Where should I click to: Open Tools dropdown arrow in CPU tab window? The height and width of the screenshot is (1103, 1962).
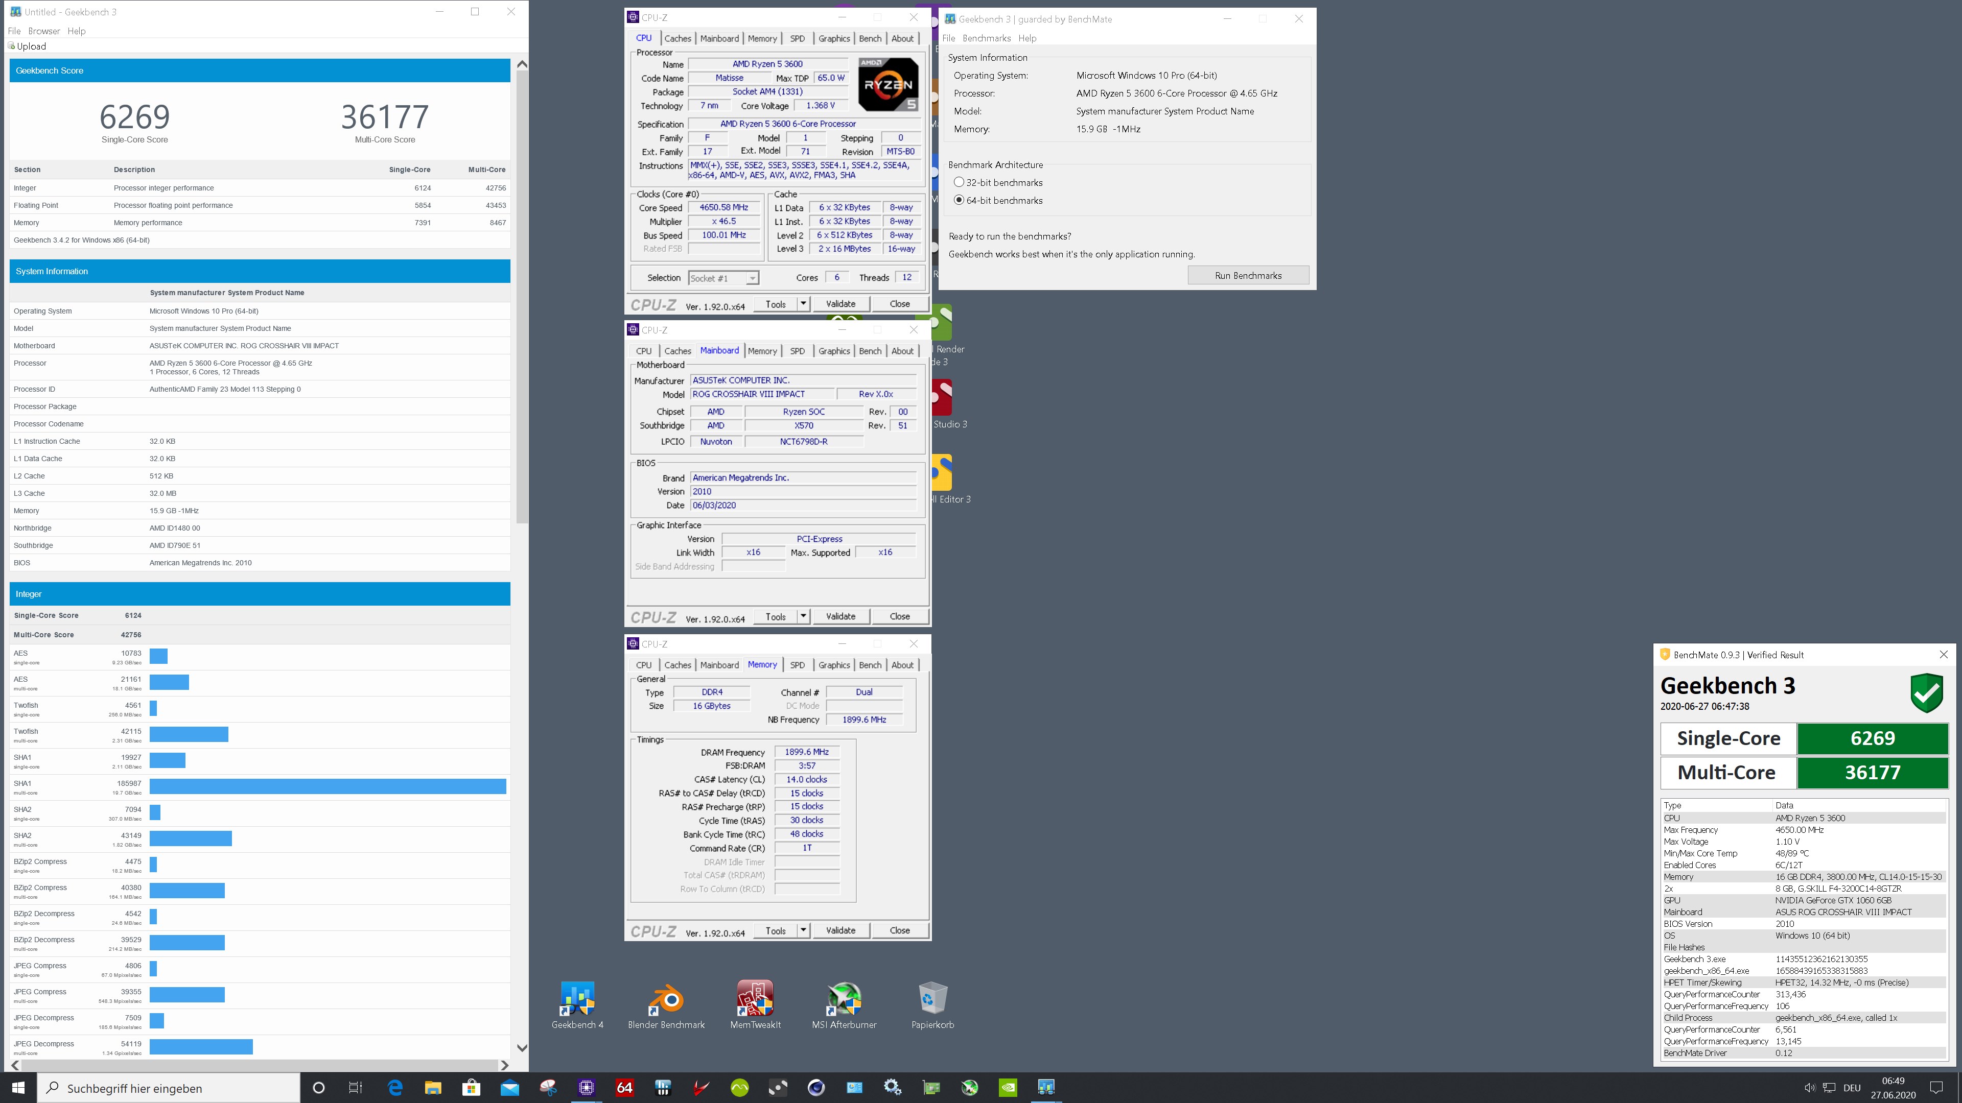tap(803, 304)
